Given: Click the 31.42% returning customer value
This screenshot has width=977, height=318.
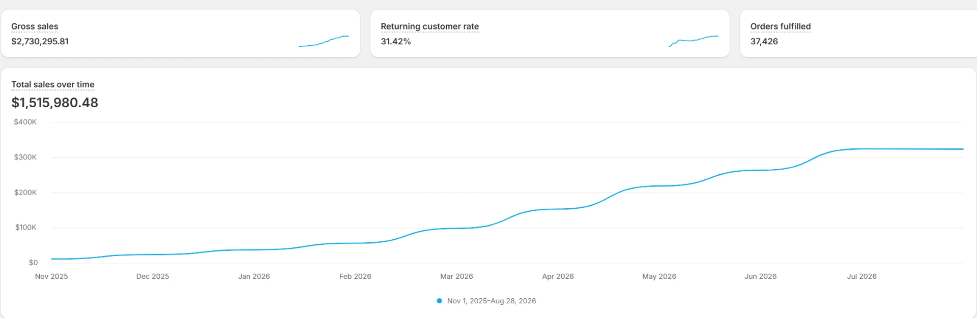Looking at the screenshot, I should pos(395,42).
